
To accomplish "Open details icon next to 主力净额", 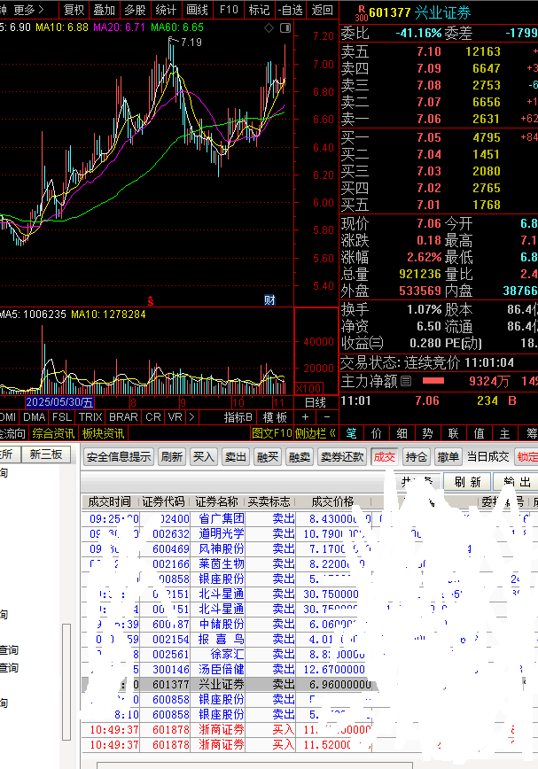I will point(406,381).
